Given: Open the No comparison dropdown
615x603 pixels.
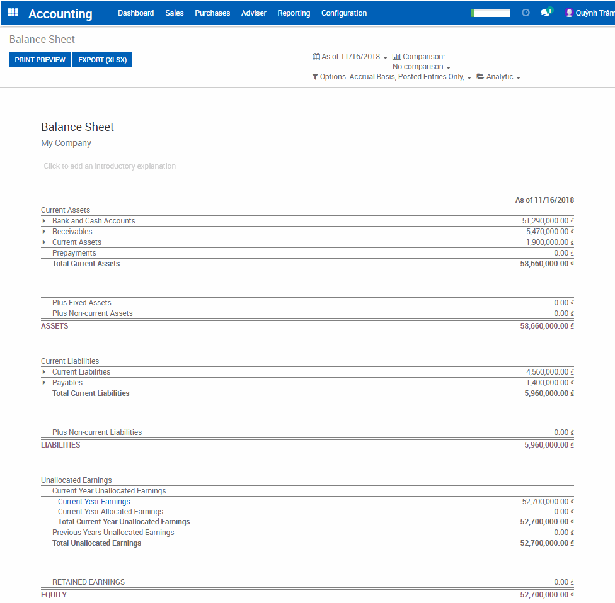Looking at the screenshot, I should point(421,67).
